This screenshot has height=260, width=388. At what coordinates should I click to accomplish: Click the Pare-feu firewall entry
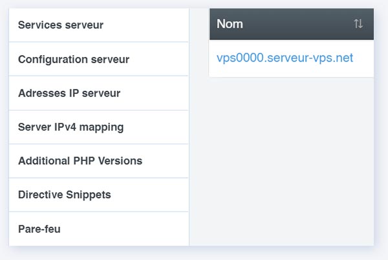click(39, 229)
